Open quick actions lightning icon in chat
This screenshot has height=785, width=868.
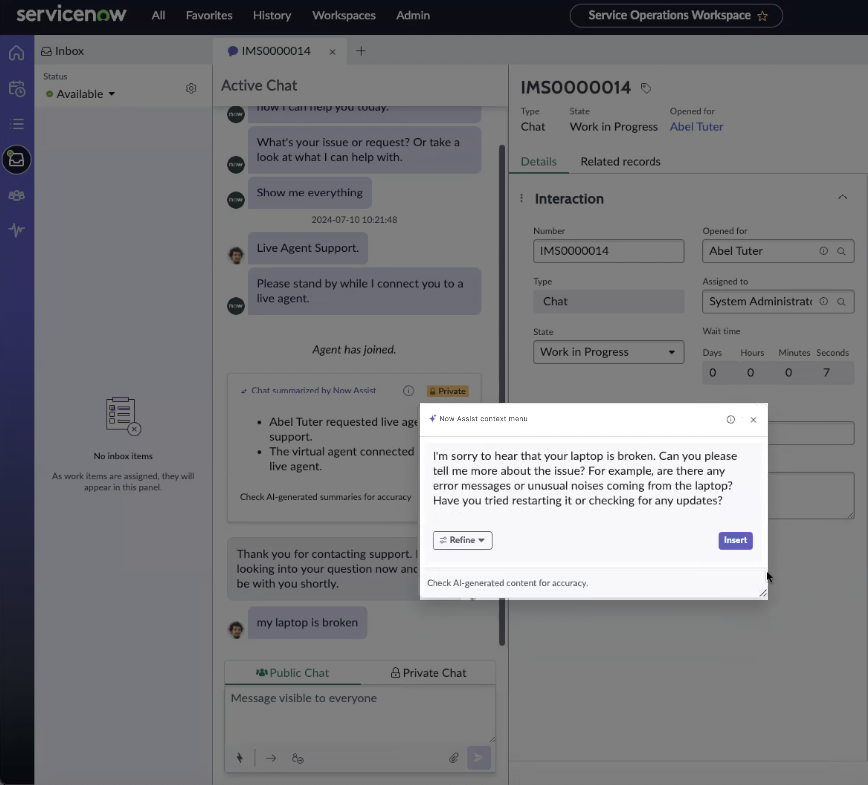point(240,758)
